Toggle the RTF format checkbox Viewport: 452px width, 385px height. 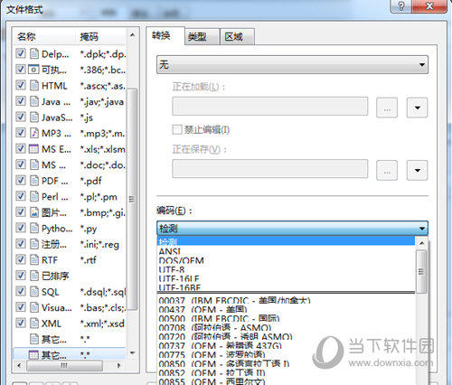click(x=21, y=259)
